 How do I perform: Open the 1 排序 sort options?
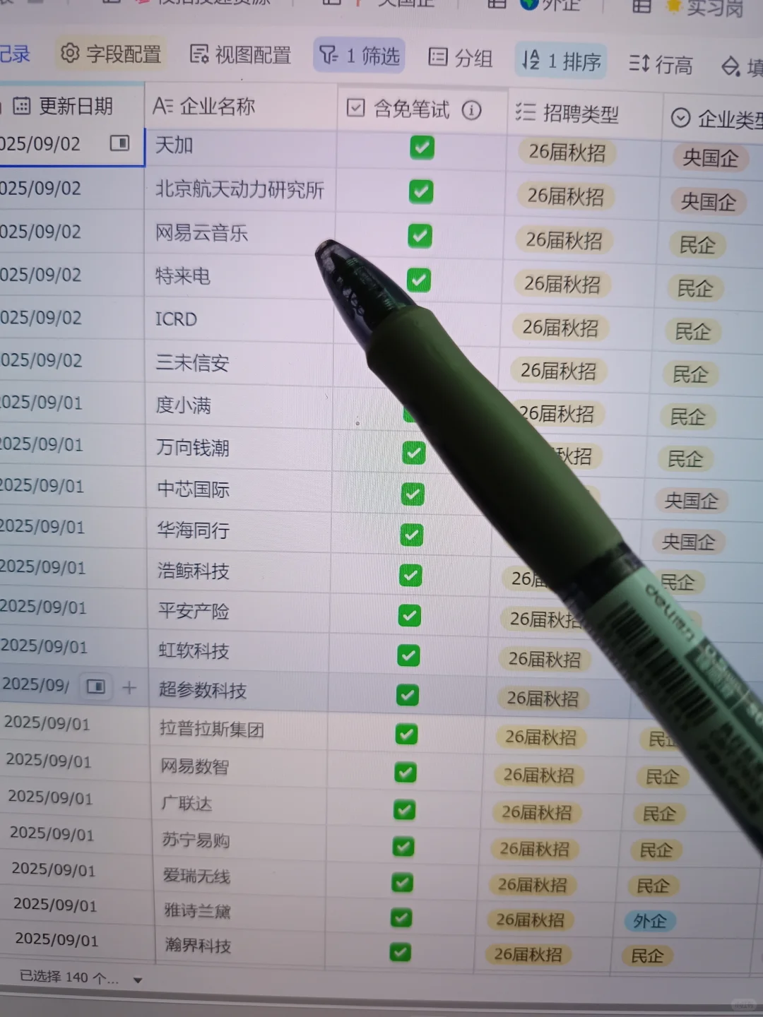(x=561, y=61)
